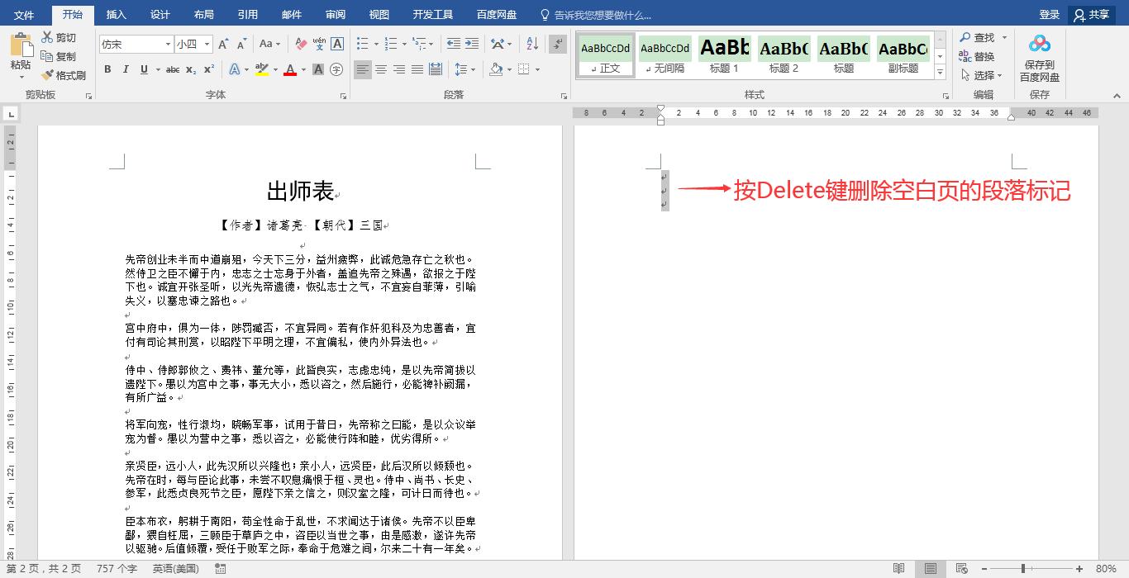1129x578 pixels.
Task: Expand the bullet list options arrow
Action: (376, 43)
